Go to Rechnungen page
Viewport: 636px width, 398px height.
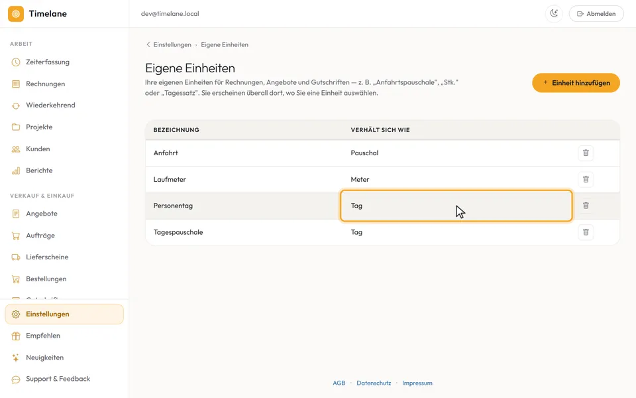(64, 84)
